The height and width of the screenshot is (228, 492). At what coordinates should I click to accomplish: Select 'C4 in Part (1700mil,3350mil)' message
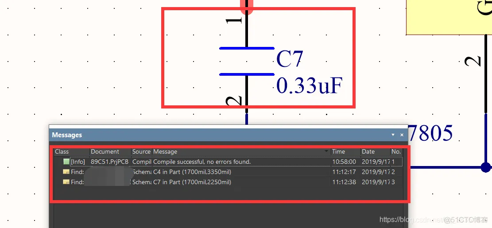[192, 172]
